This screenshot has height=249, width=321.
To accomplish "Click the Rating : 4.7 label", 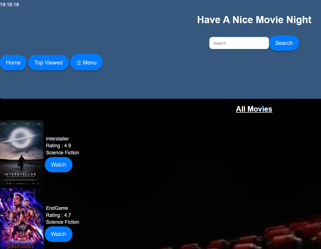I will coord(58,215).
